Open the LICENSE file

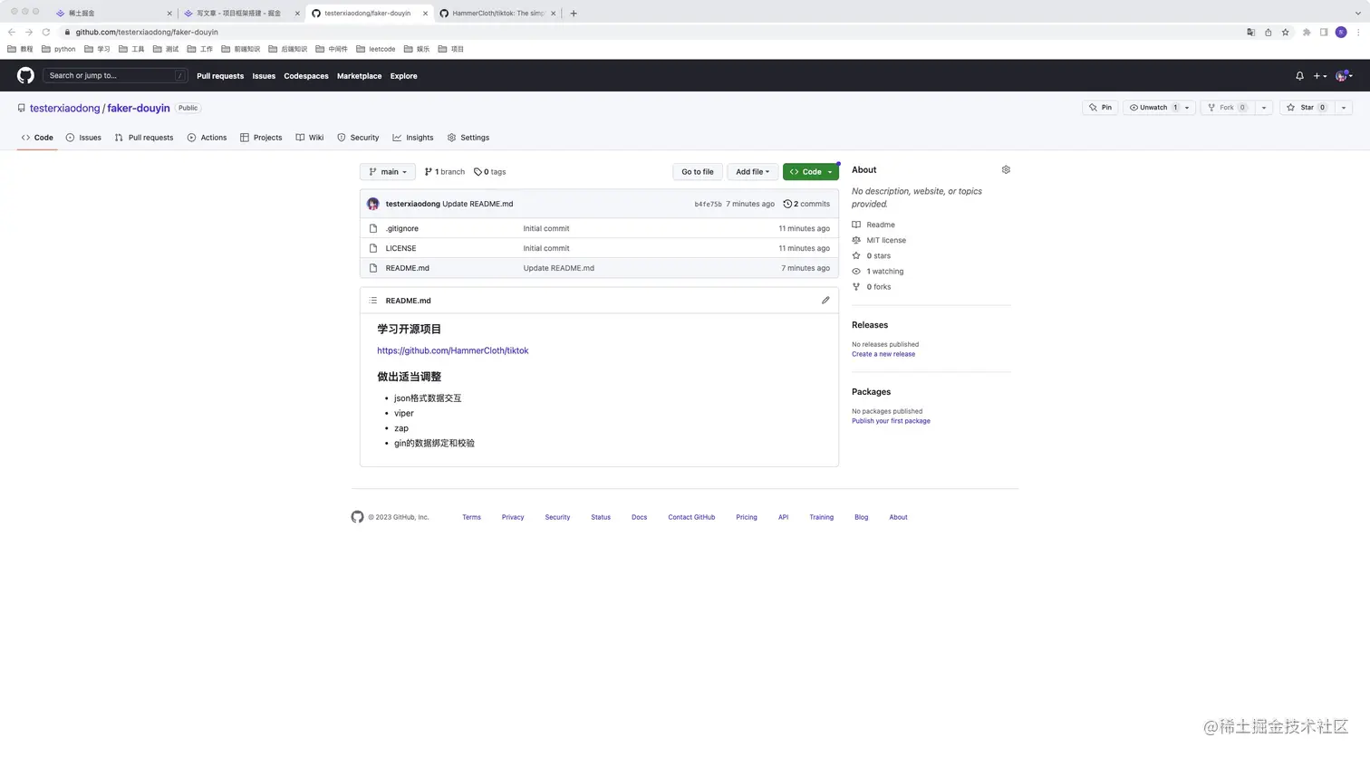pyautogui.click(x=400, y=248)
